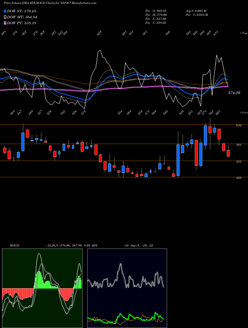The width and height of the screenshot is (248, 328).
Task: Click the 574.20 value on EMA chart
Action: pos(234,93)
